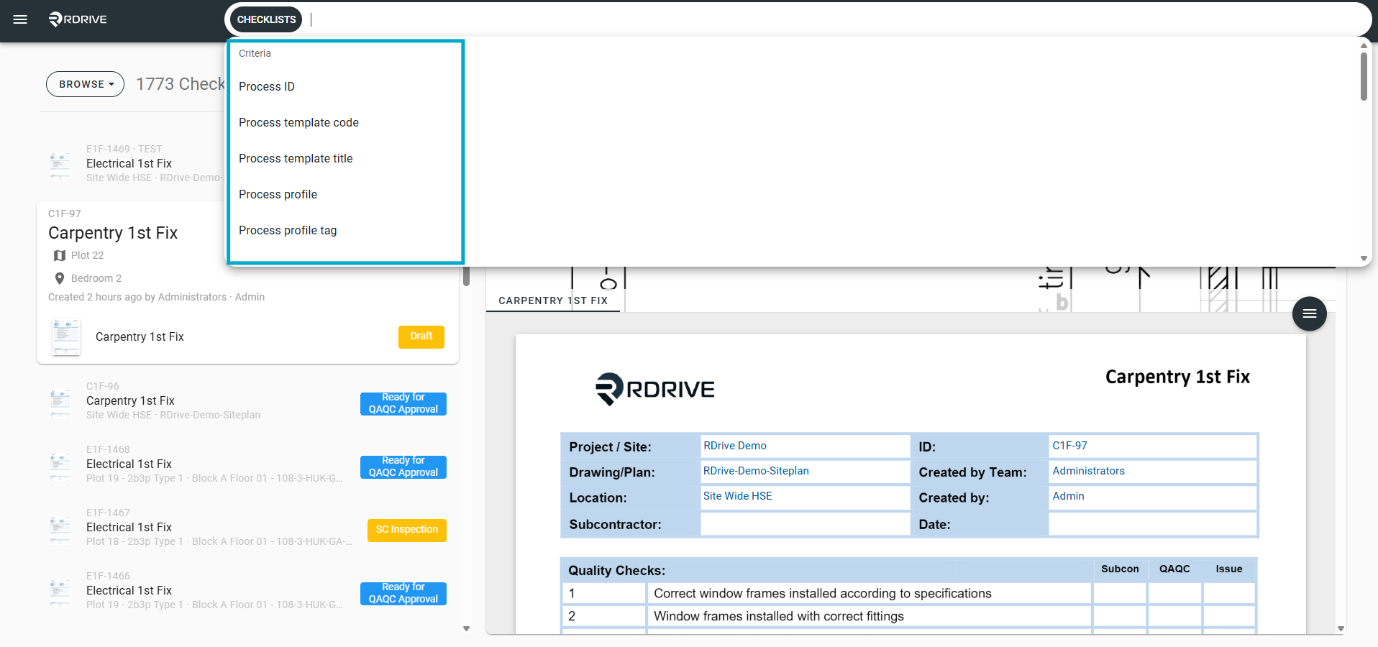The width and height of the screenshot is (1378, 647).
Task: Select the CHECKLISTS search chip
Action: [x=266, y=19]
